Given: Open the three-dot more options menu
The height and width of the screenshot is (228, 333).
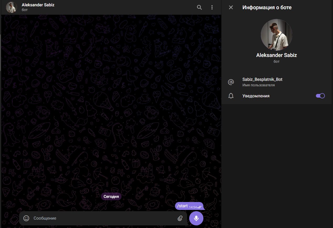Looking at the screenshot, I should pyautogui.click(x=212, y=7).
